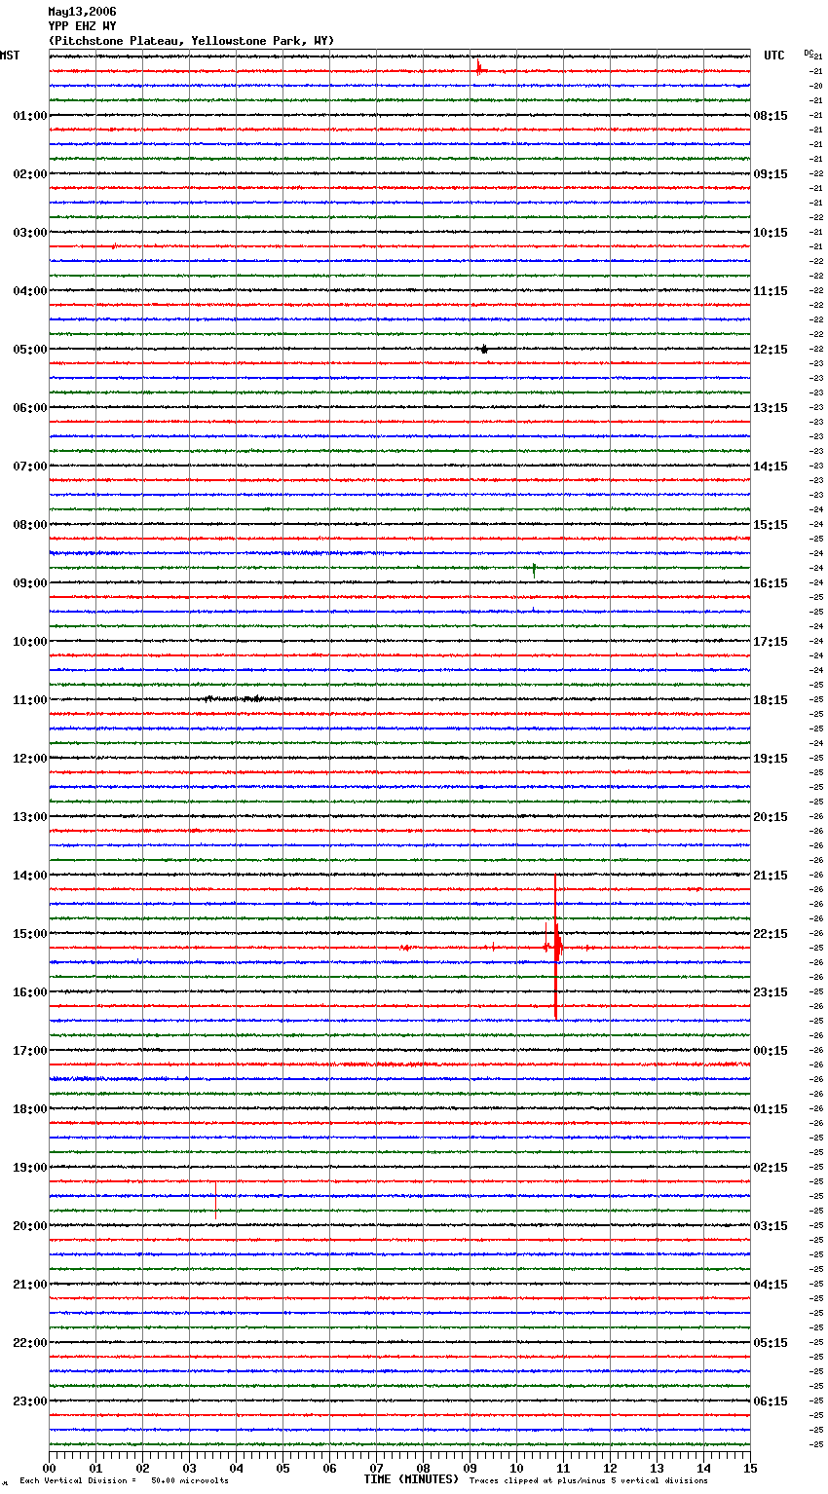
Task: Click the date text "May13,2006"
Action: (82, 12)
